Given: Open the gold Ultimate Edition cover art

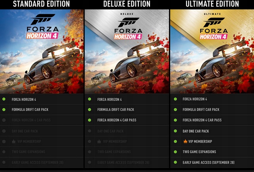Looking at the screenshot, I should pyautogui.click(x=212, y=51).
